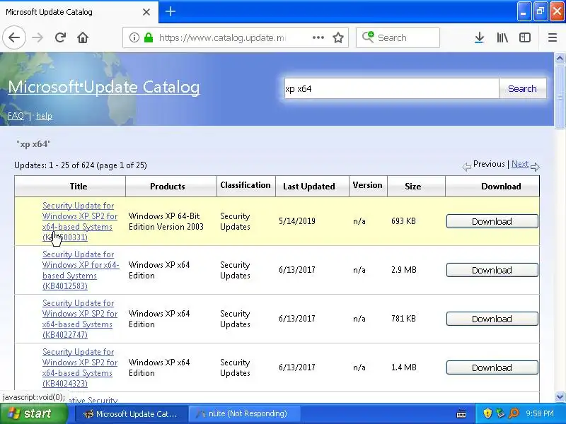The image size is (566, 424).
Task: Open the help link
Action: pos(44,116)
